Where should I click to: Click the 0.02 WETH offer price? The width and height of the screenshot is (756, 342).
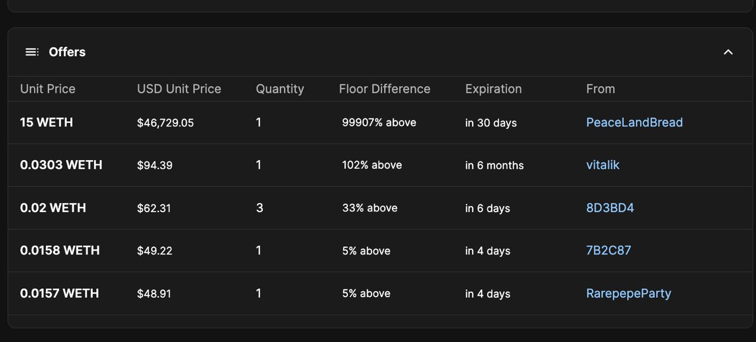tap(53, 208)
